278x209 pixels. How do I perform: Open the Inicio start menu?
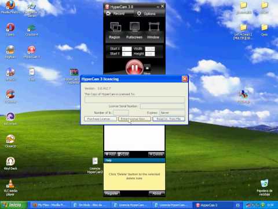click(13, 205)
